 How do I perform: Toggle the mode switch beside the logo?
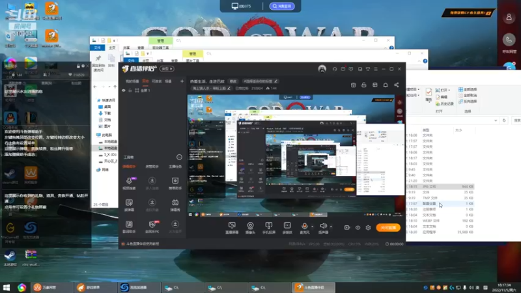pyautogui.click(x=167, y=69)
